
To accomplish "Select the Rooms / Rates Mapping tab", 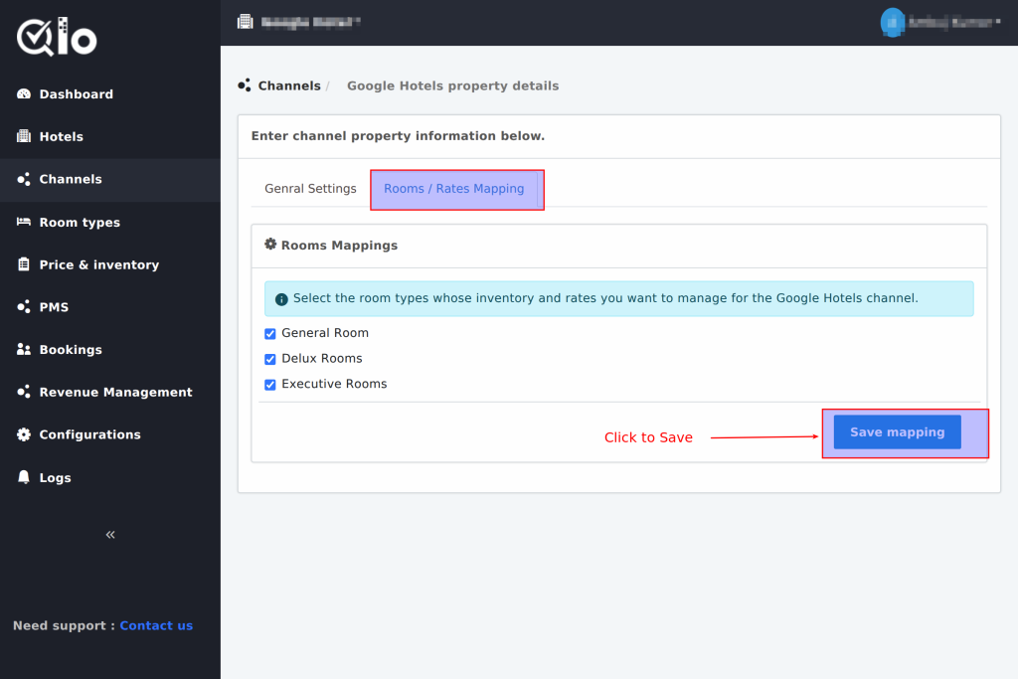I will pyautogui.click(x=453, y=189).
